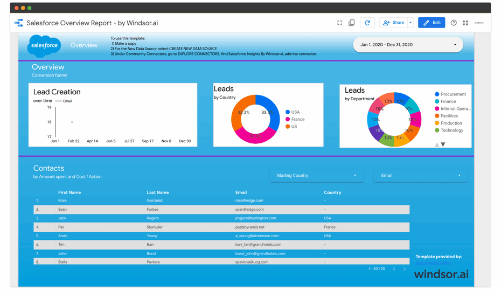The width and height of the screenshot is (501, 290).
Task: Click the data point on Lead Creation chart
Action: pyautogui.click(x=72, y=122)
